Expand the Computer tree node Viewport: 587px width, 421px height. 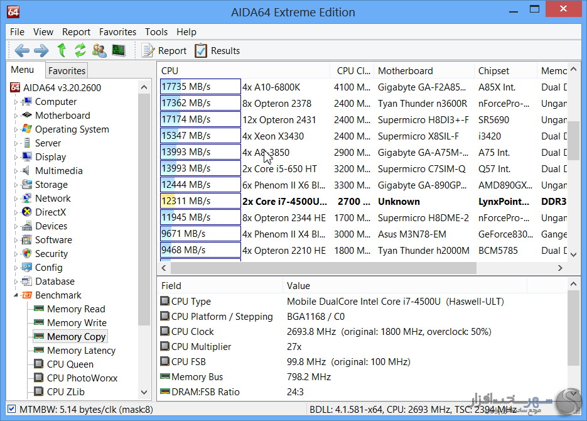click(16, 102)
